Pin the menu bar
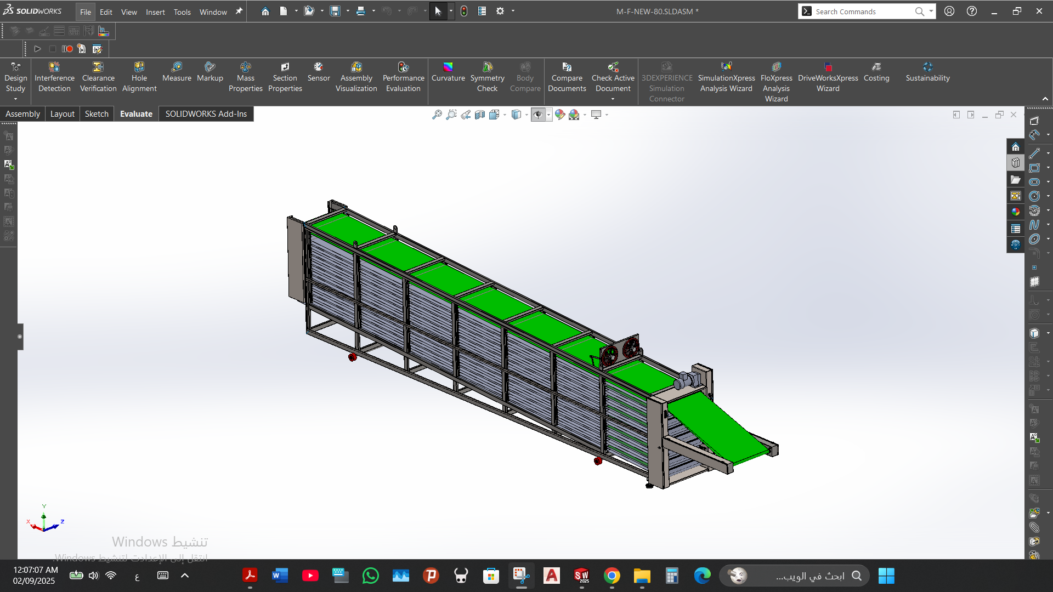Screen dimensions: 1053x592 pyautogui.click(x=239, y=11)
